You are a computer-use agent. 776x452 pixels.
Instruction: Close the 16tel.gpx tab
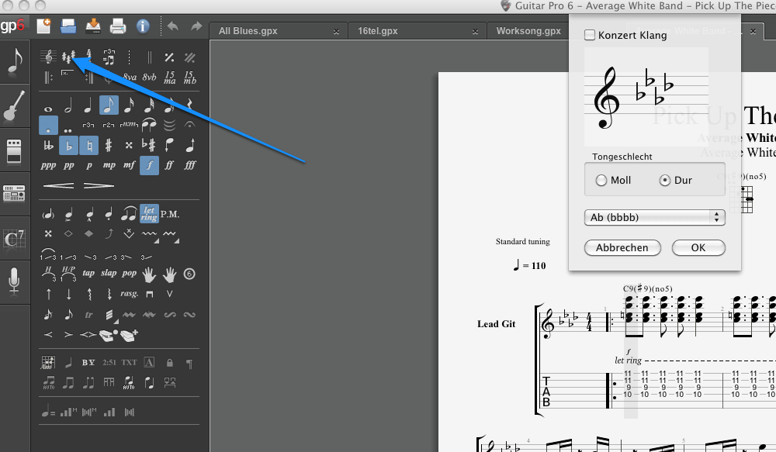point(475,32)
